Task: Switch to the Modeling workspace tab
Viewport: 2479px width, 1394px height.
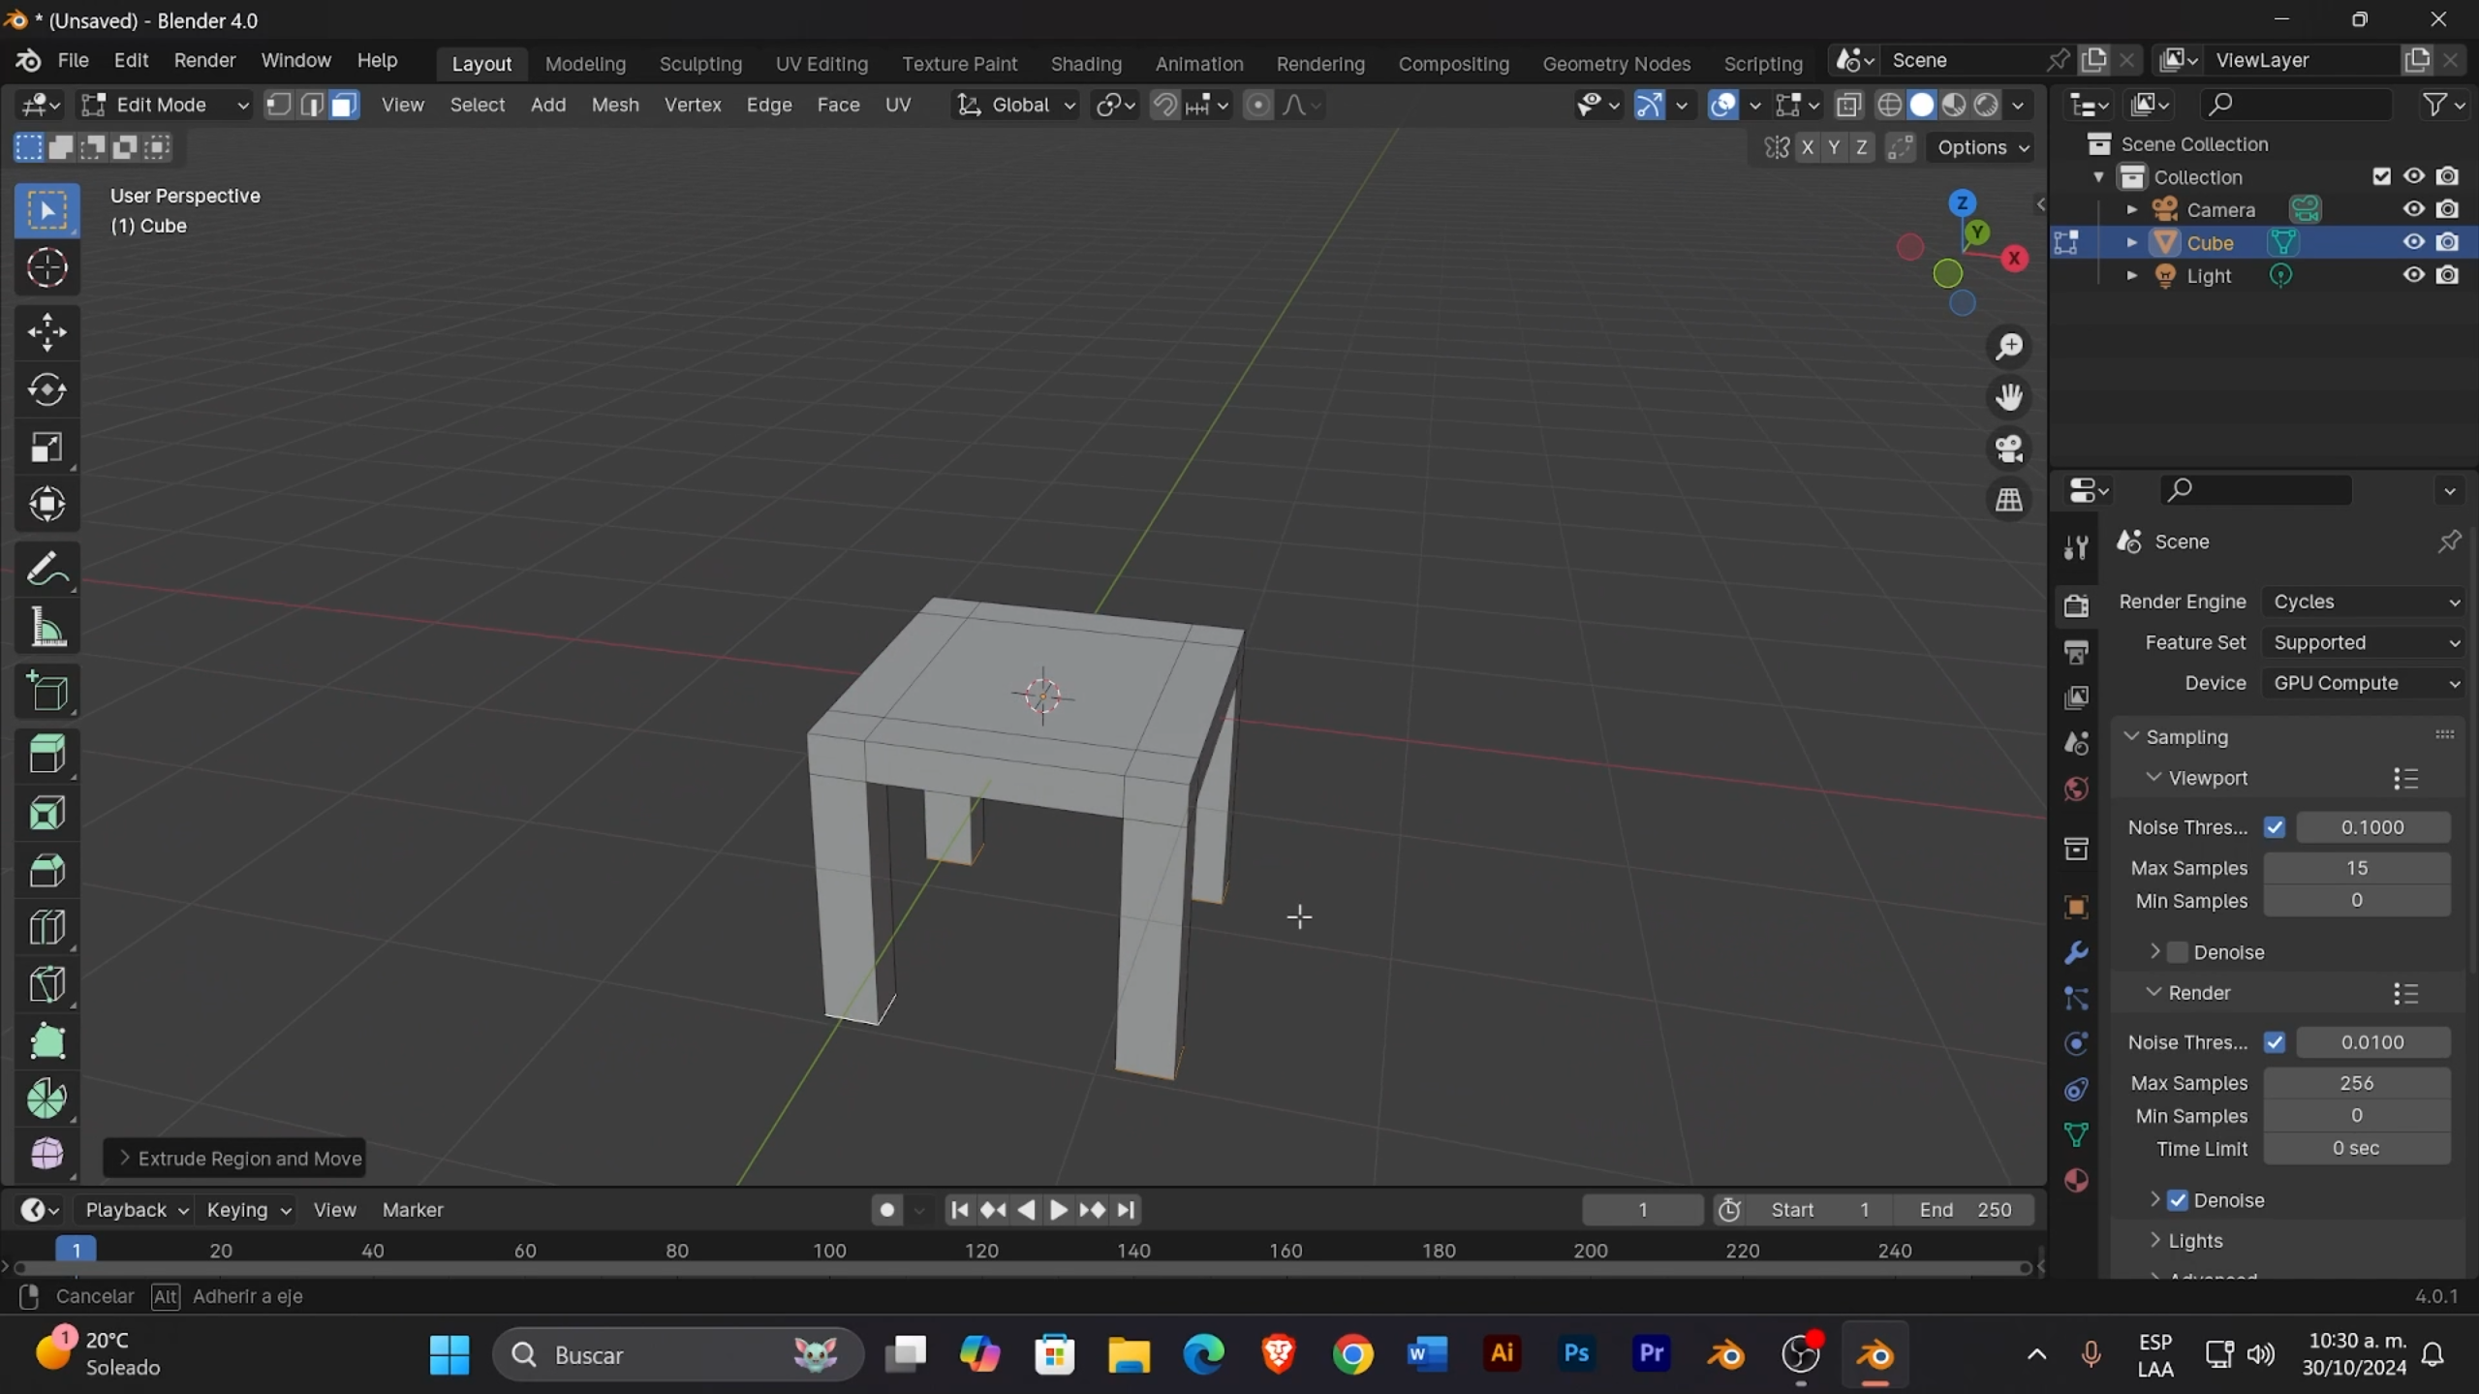Action: (x=585, y=63)
